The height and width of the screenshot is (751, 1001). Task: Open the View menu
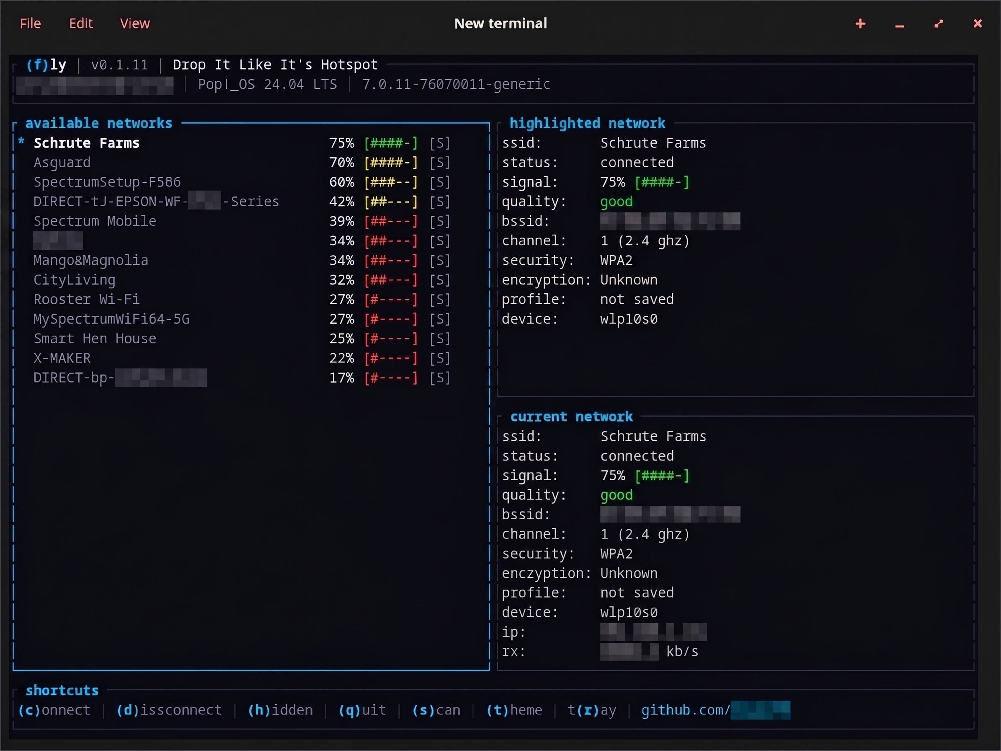(135, 23)
